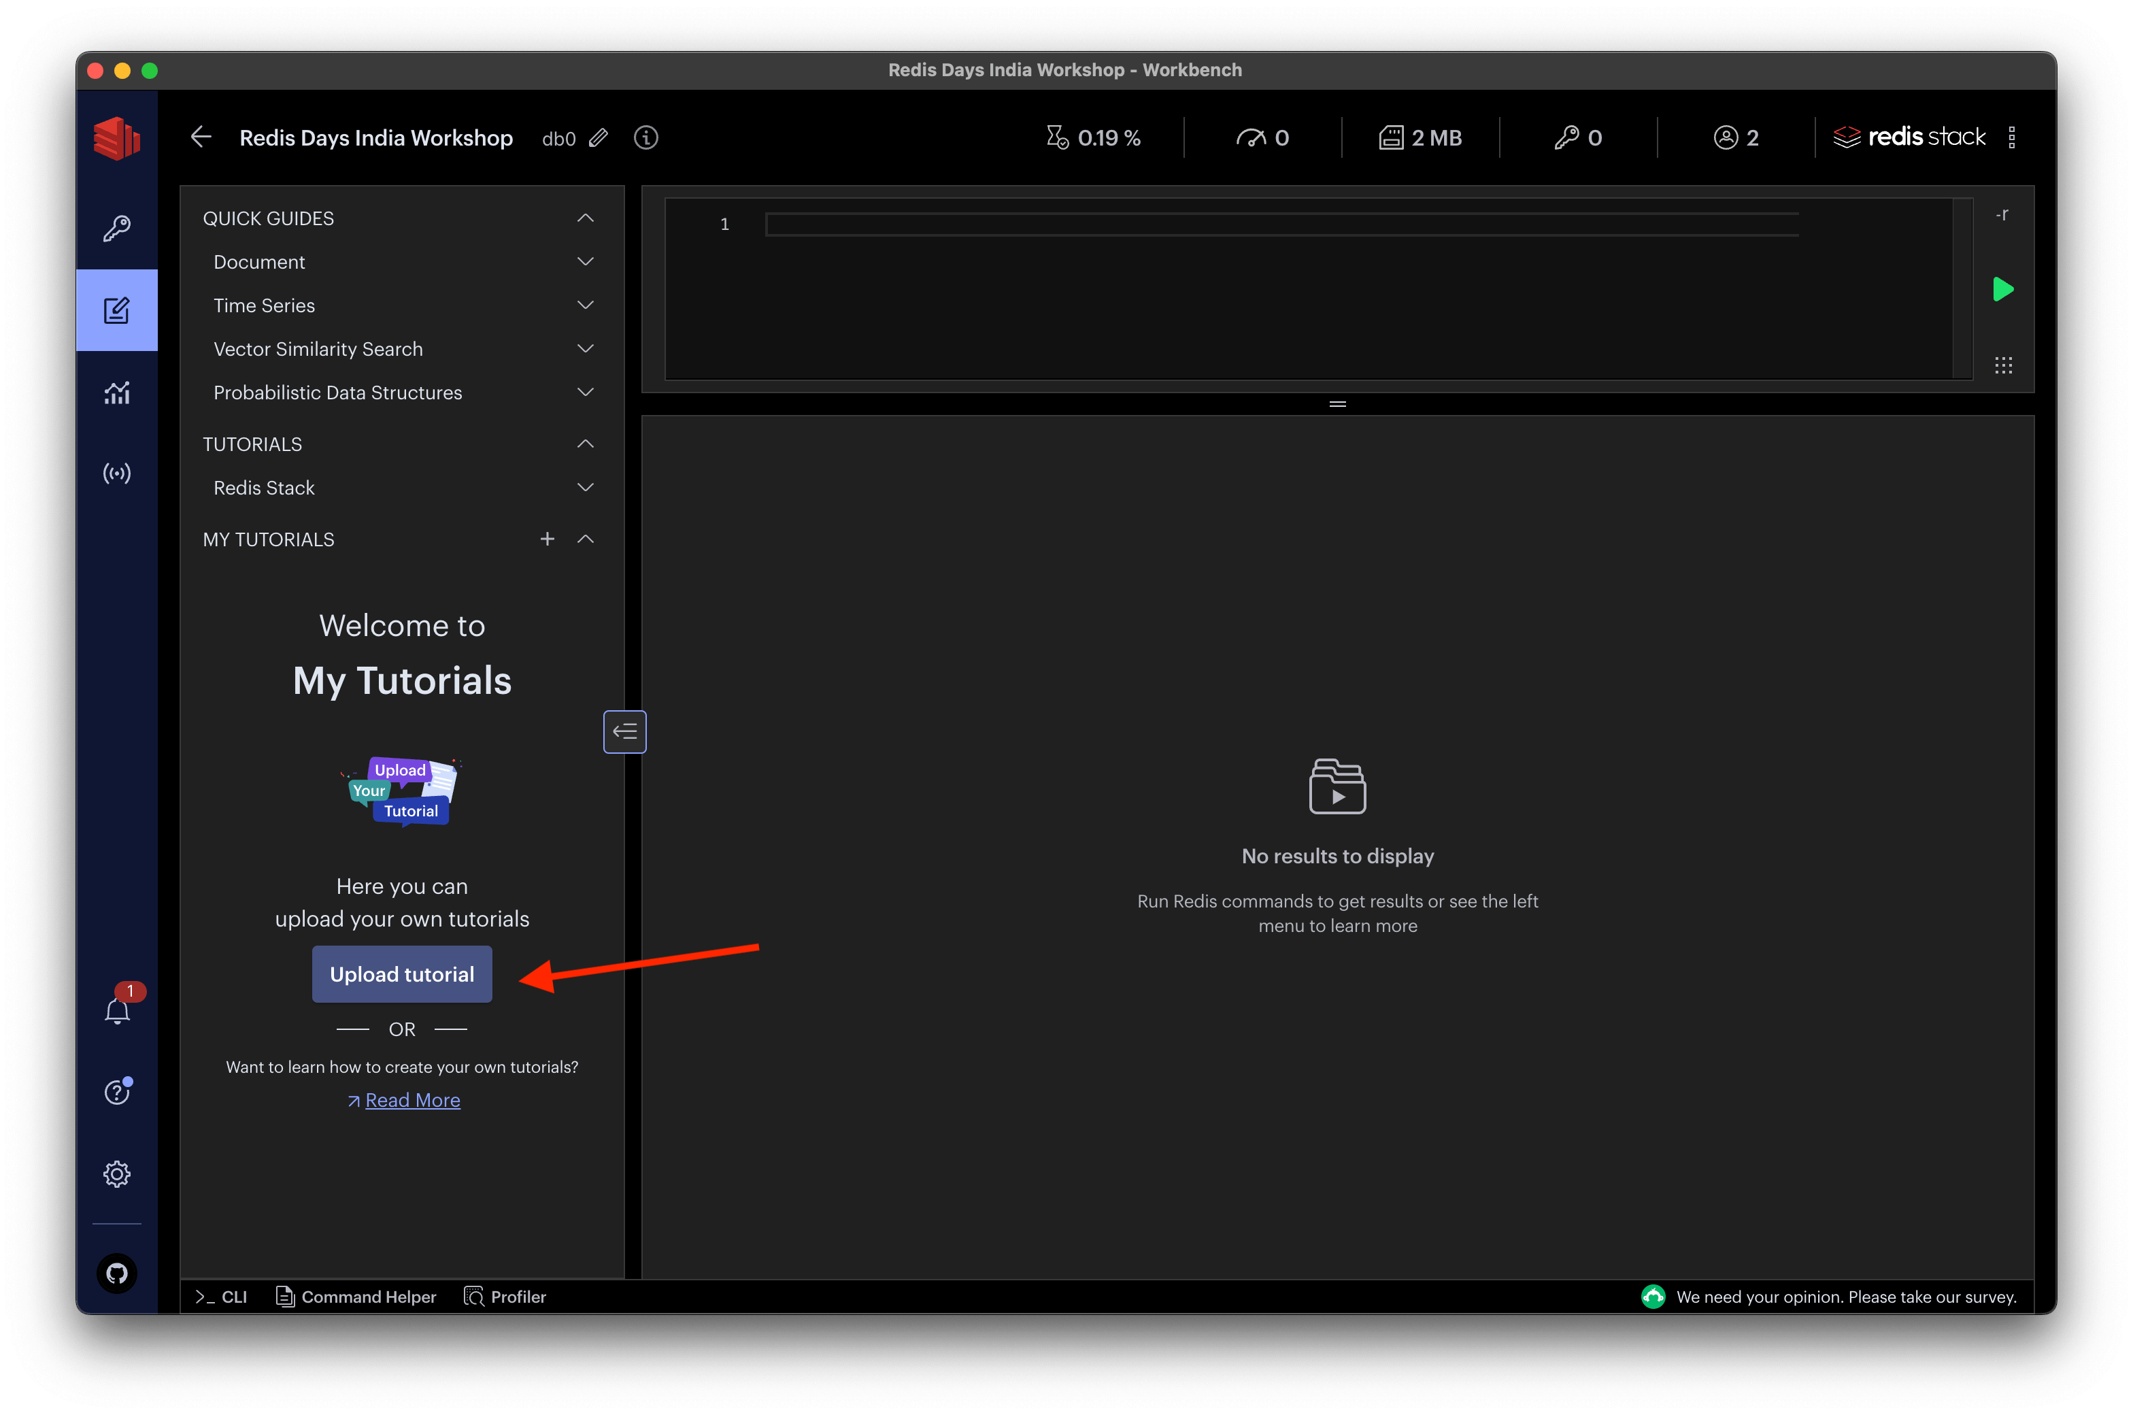2133x1415 pixels.
Task: Click the green Run command button
Action: 2002,290
